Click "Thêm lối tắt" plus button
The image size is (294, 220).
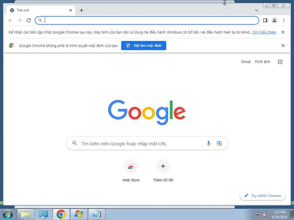coord(163,166)
